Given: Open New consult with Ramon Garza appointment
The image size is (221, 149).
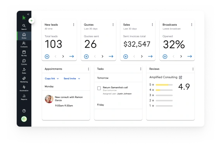Looking at the screenshot, I should [x=69, y=99].
